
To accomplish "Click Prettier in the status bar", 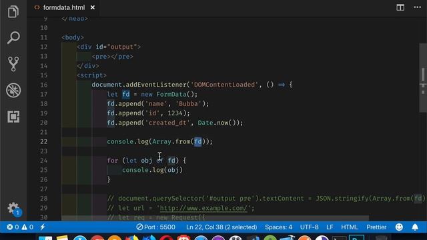I will tap(376, 227).
